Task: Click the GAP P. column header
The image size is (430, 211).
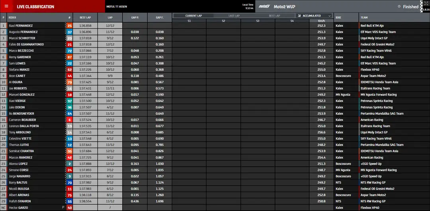Action: point(135,17)
